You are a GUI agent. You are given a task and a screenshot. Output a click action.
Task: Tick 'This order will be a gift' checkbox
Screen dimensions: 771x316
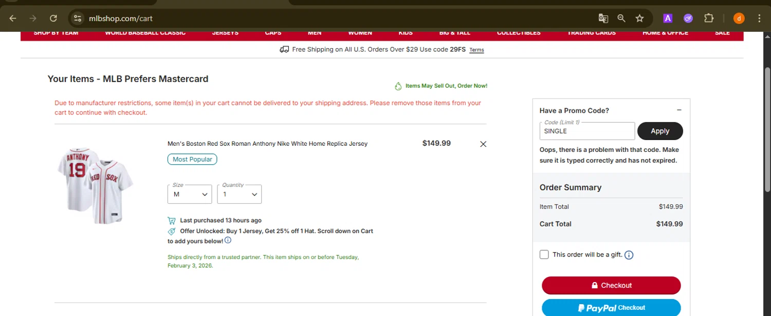[544, 254]
